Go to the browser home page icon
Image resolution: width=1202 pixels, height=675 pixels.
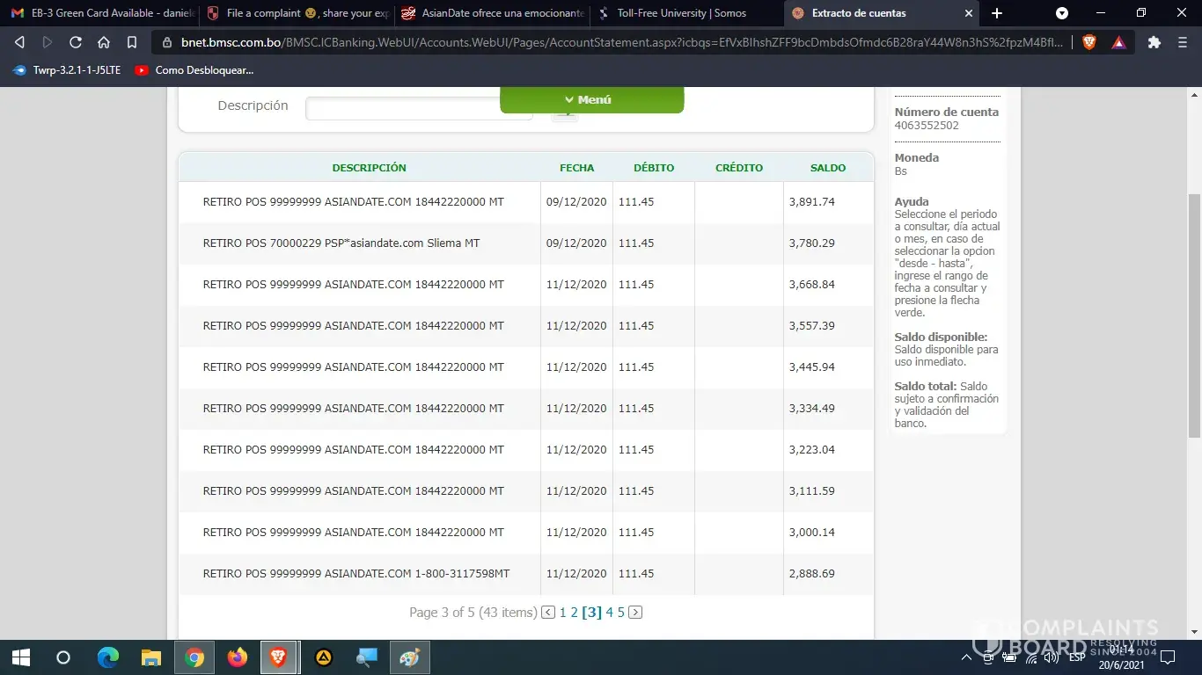(104, 42)
